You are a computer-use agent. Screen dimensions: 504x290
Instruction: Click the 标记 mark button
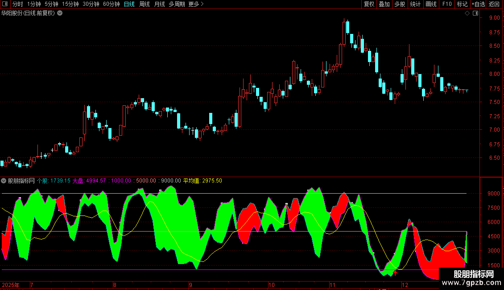(x=462, y=4)
